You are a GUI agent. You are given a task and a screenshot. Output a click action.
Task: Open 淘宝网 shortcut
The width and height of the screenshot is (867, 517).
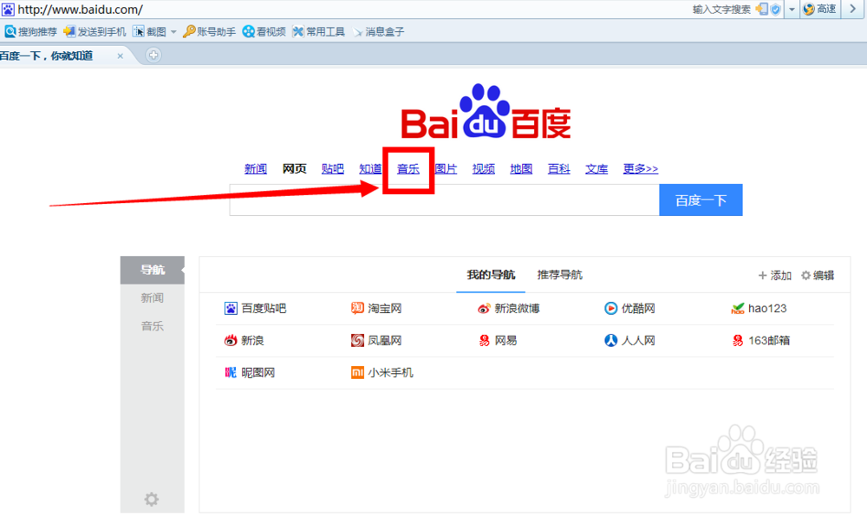376,309
